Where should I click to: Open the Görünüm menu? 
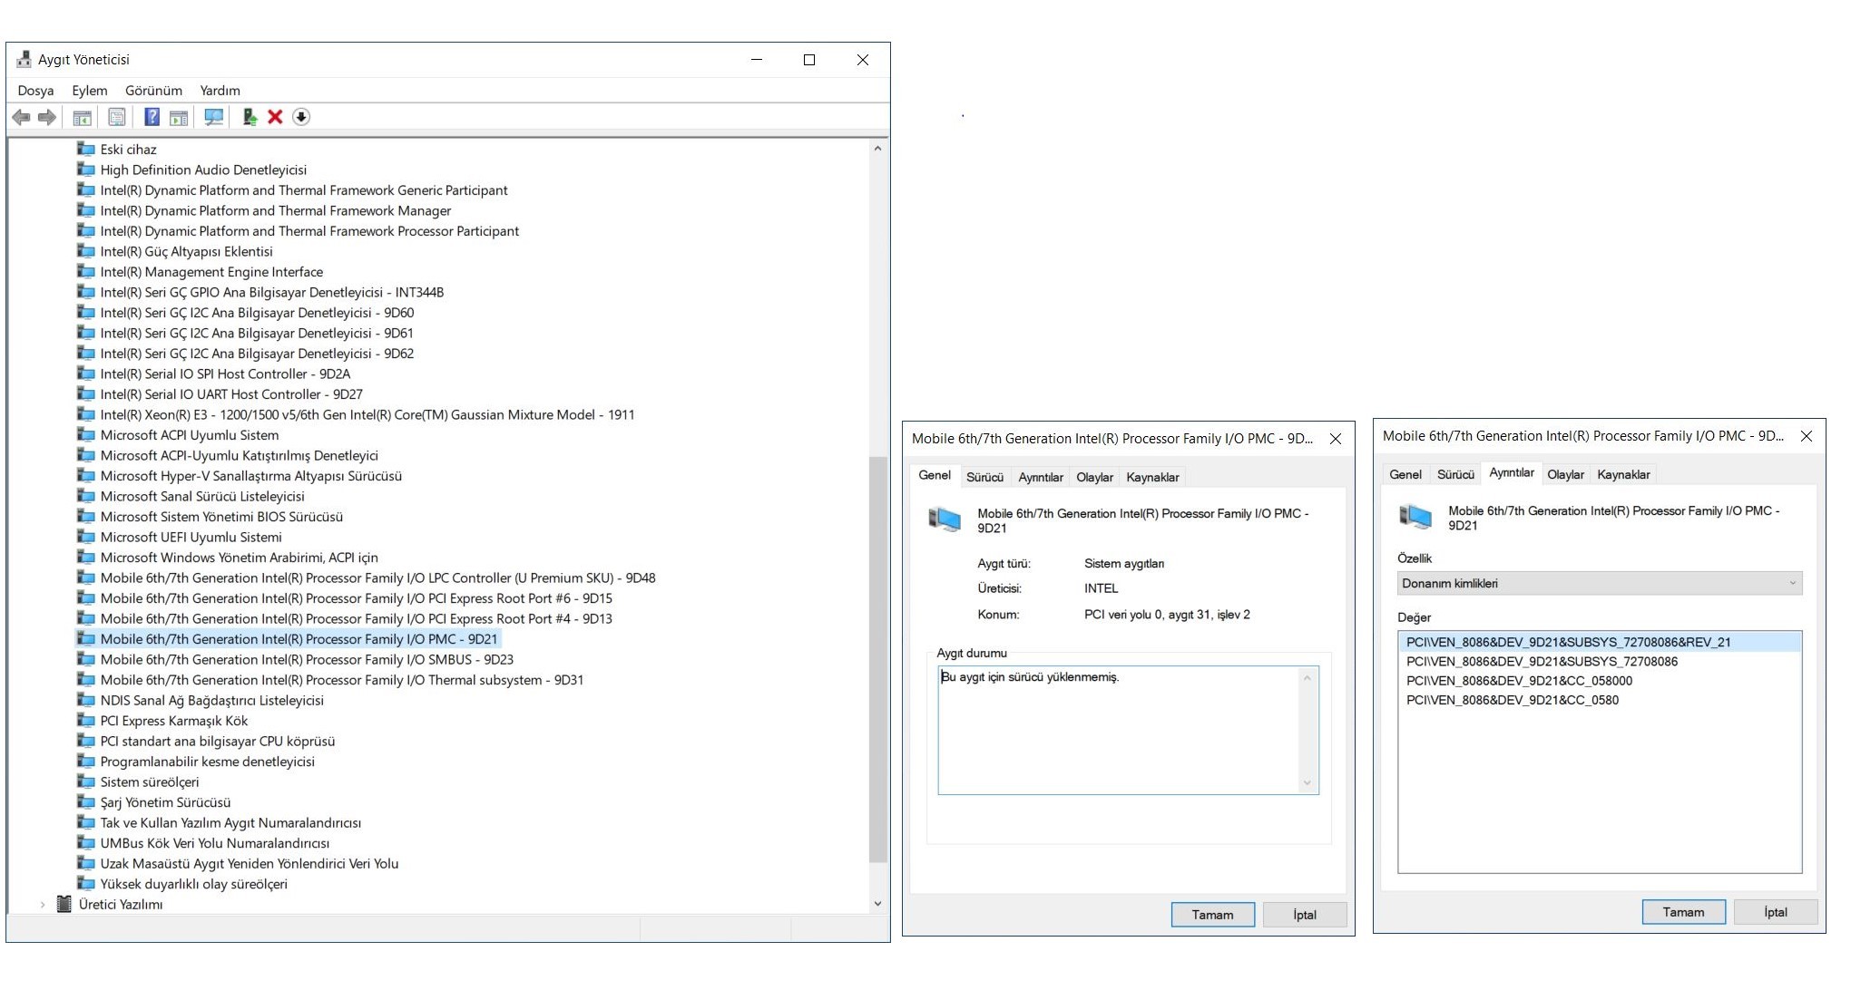tap(153, 91)
